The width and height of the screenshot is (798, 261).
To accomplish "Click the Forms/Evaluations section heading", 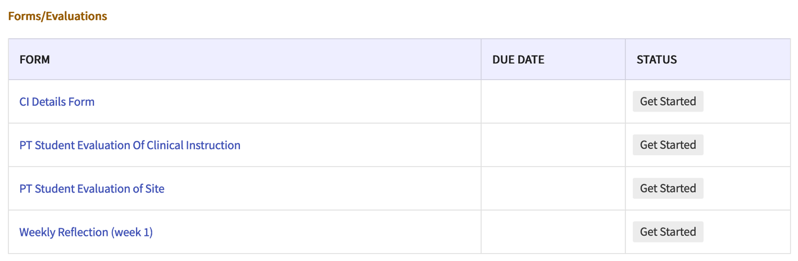I will (57, 16).
